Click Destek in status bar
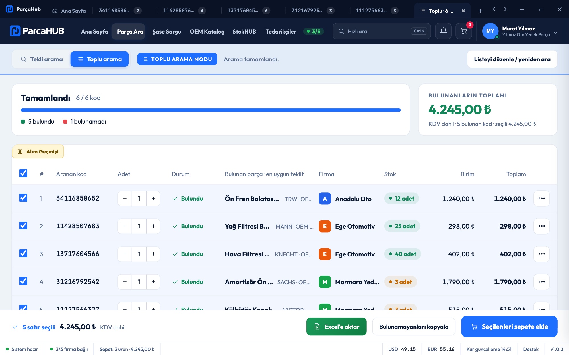 (531, 349)
